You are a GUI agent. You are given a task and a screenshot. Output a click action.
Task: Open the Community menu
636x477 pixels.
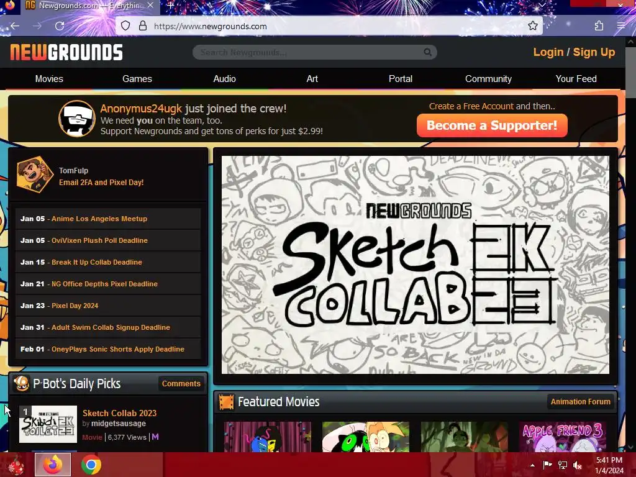[488, 79]
